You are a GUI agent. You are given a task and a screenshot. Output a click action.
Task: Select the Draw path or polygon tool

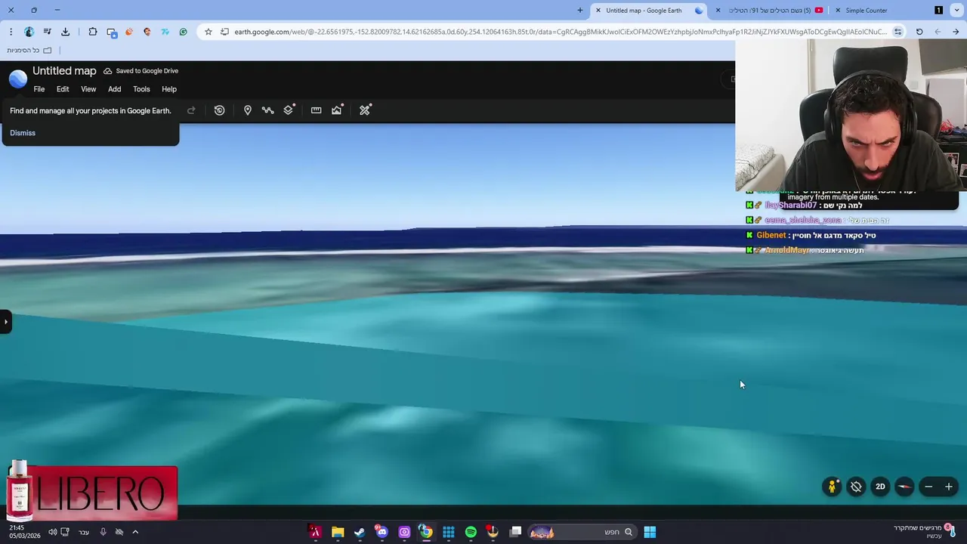pos(267,110)
